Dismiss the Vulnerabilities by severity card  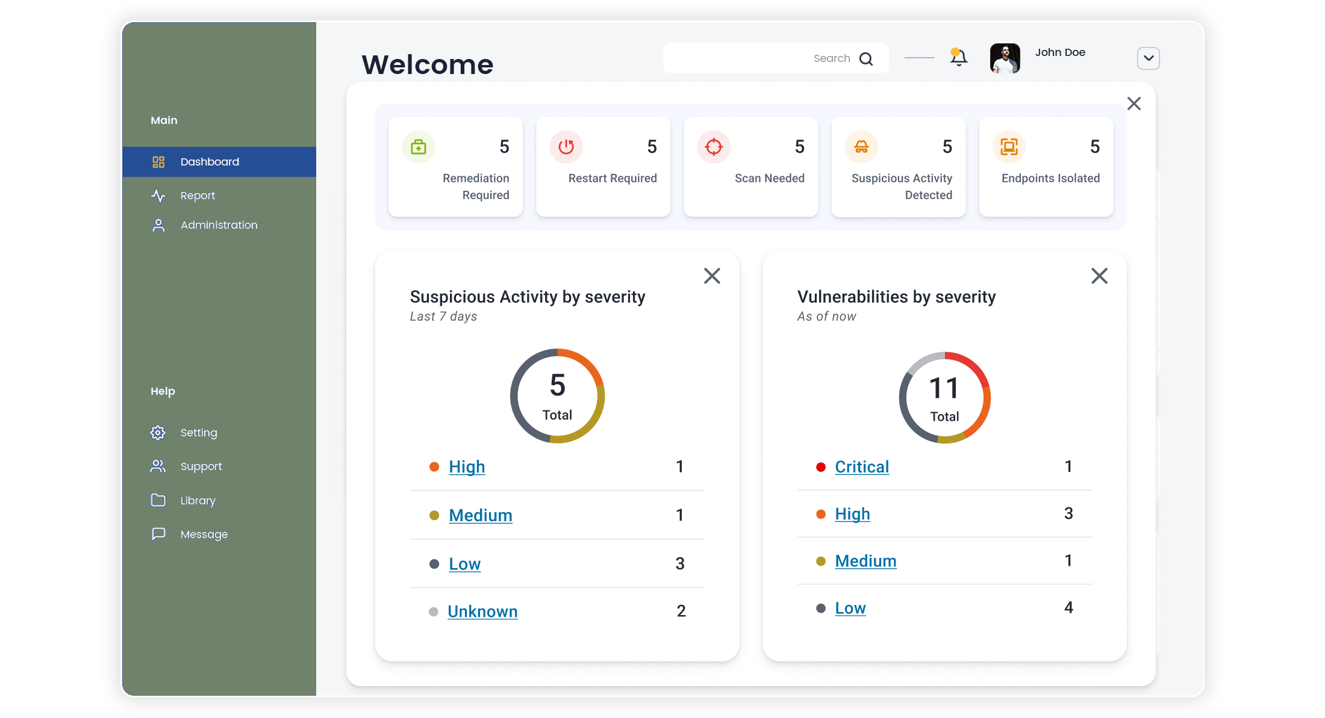1099,275
